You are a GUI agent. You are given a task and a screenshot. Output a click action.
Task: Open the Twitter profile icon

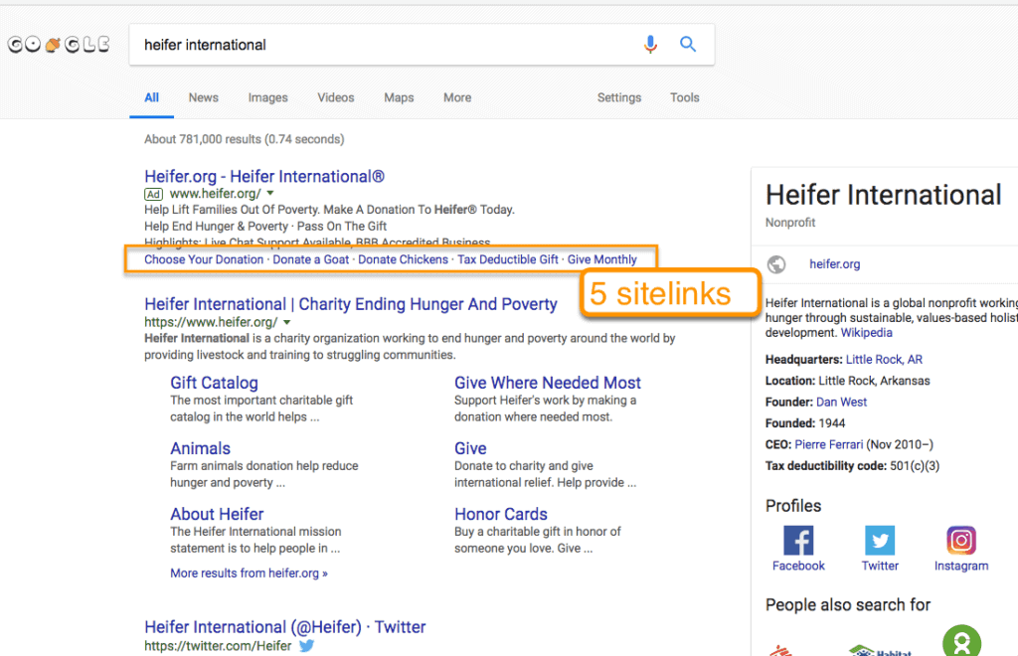click(880, 540)
